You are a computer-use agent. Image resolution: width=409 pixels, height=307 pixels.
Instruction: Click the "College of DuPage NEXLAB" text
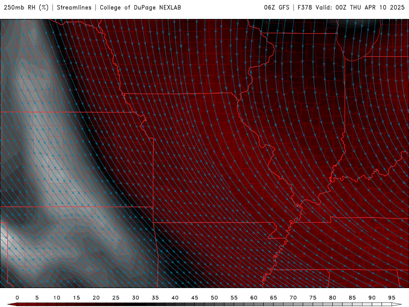click(140, 8)
